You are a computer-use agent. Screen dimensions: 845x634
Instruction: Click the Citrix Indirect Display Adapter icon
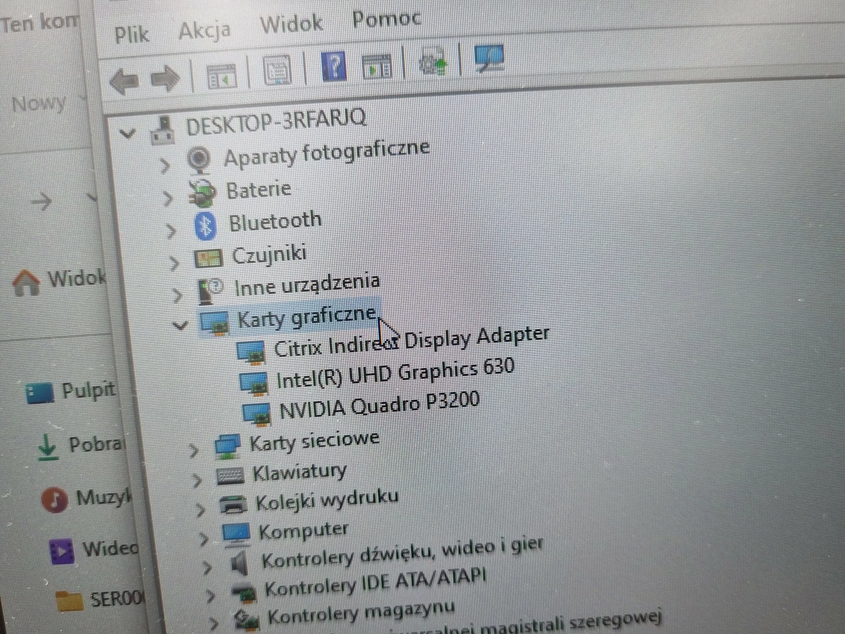251,351
